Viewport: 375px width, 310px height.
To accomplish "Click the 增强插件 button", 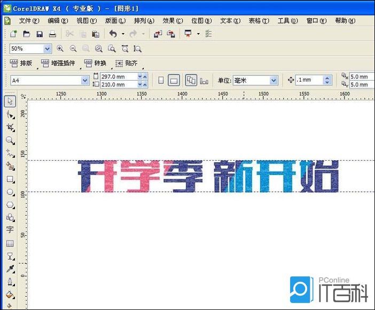I will (x=58, y=63).
